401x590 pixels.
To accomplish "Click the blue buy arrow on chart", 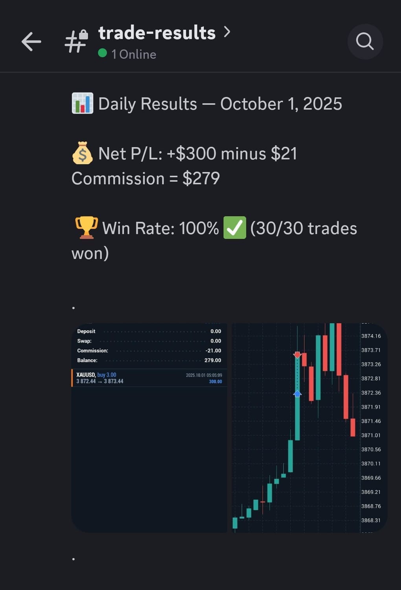I will [x=297, y=393].
